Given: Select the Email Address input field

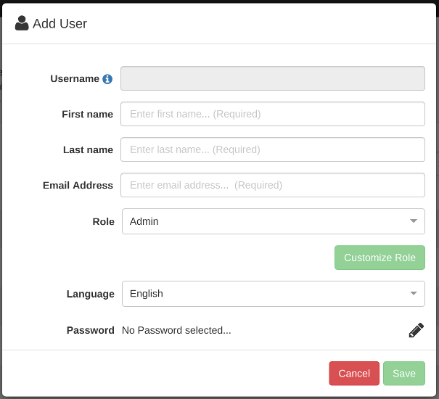Looking at the screenshot, I should pyautogui.click(x=272, y=185).
